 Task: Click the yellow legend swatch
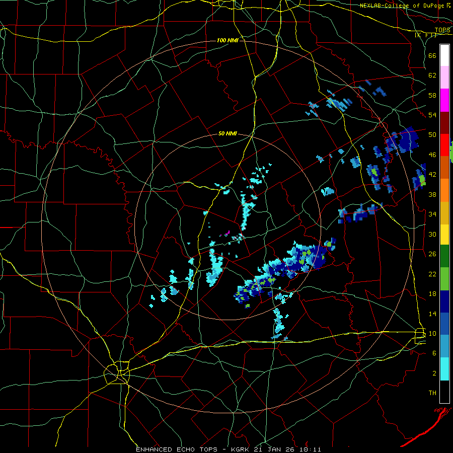444,234
